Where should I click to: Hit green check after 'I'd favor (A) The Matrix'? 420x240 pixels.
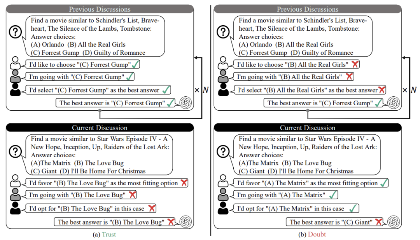point(384,183)
